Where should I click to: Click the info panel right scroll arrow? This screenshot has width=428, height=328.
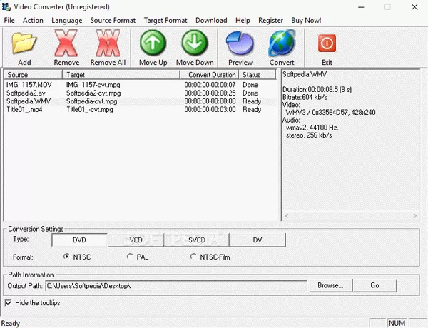pos(415,216)
